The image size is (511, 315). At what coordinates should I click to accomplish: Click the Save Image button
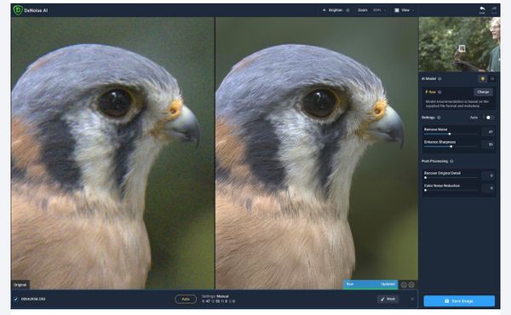459,301
